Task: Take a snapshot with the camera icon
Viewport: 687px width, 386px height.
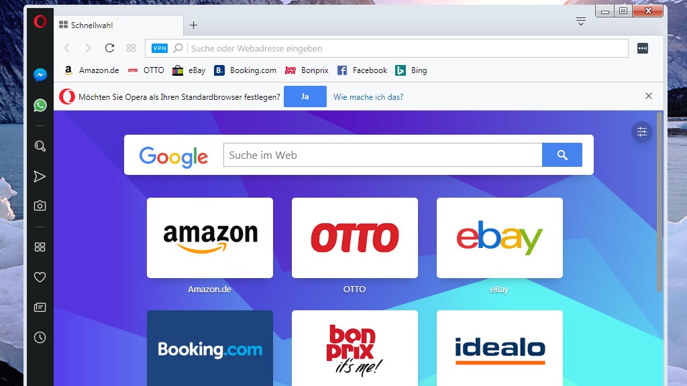Action: pos(40,206)
